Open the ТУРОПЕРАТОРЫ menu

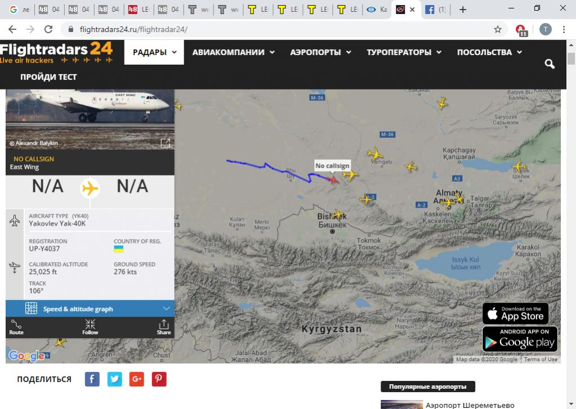pos(404,52)
